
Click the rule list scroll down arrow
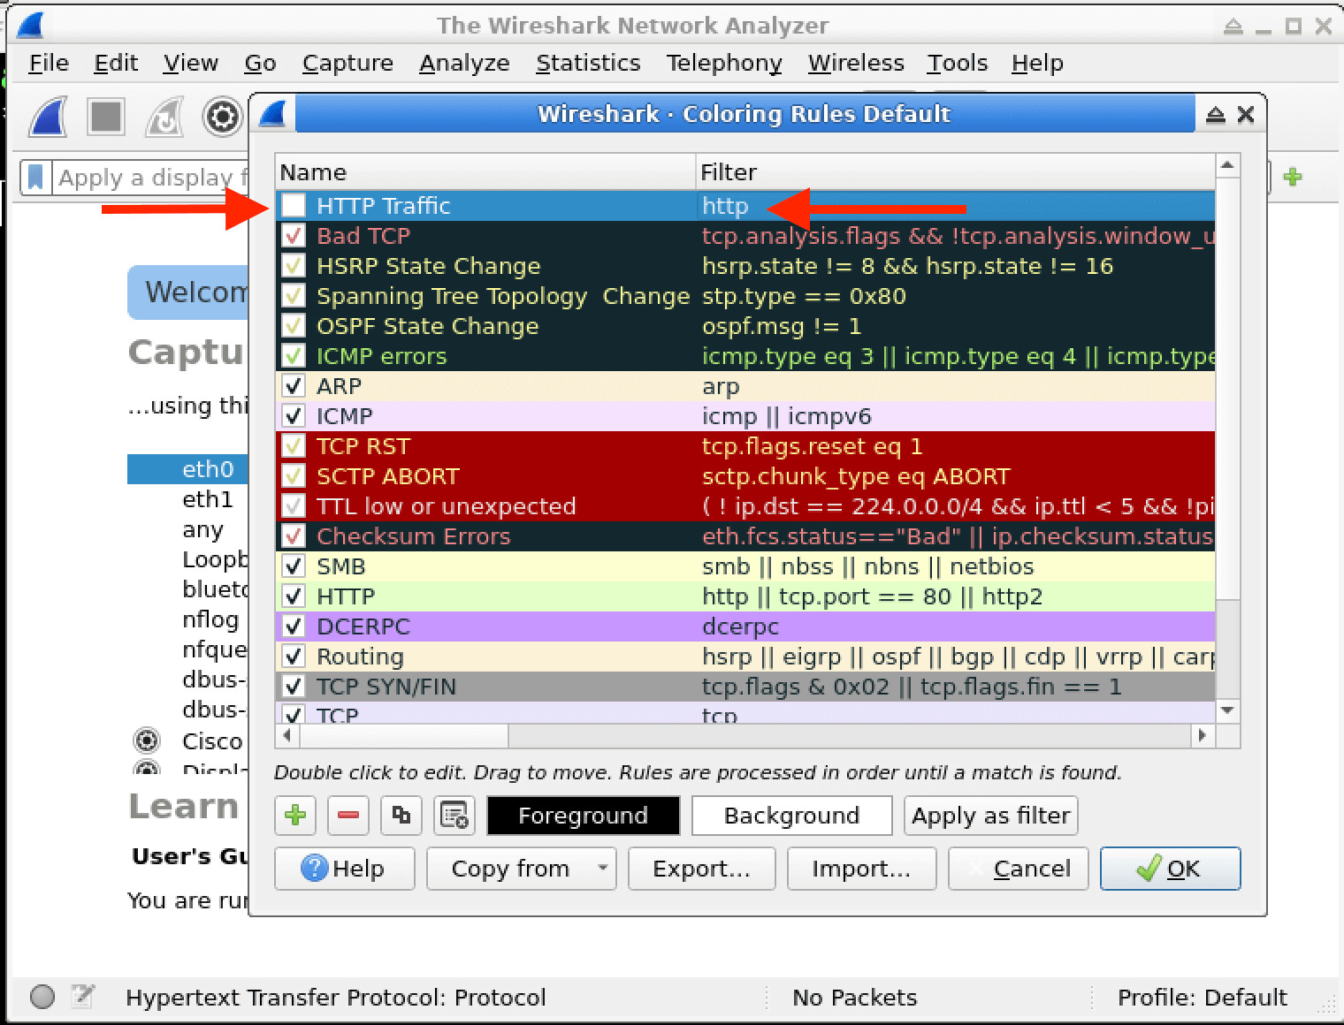pyautogui.click(x=1227, y=710)
